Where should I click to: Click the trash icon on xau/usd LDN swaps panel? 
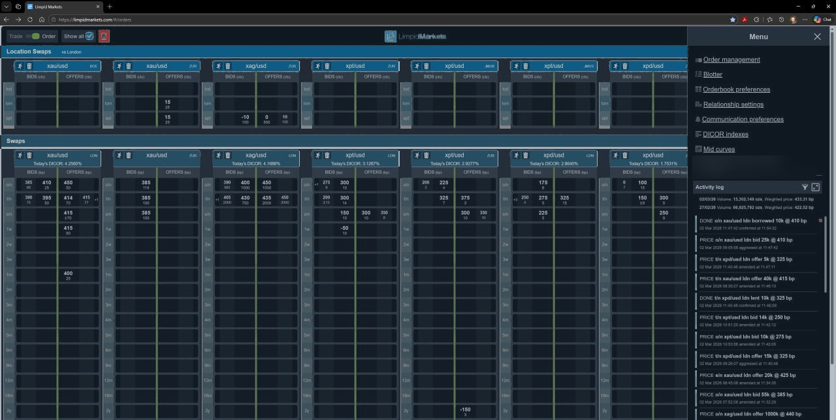click(x=29, y=155)
